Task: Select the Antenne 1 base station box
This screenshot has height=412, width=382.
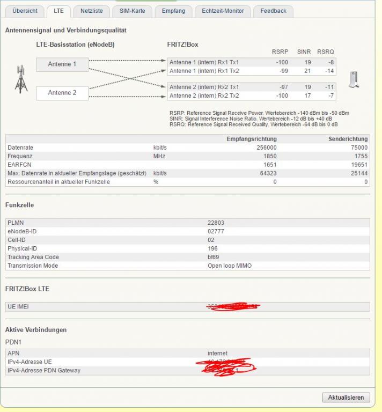Action: (x=62, y=64)
